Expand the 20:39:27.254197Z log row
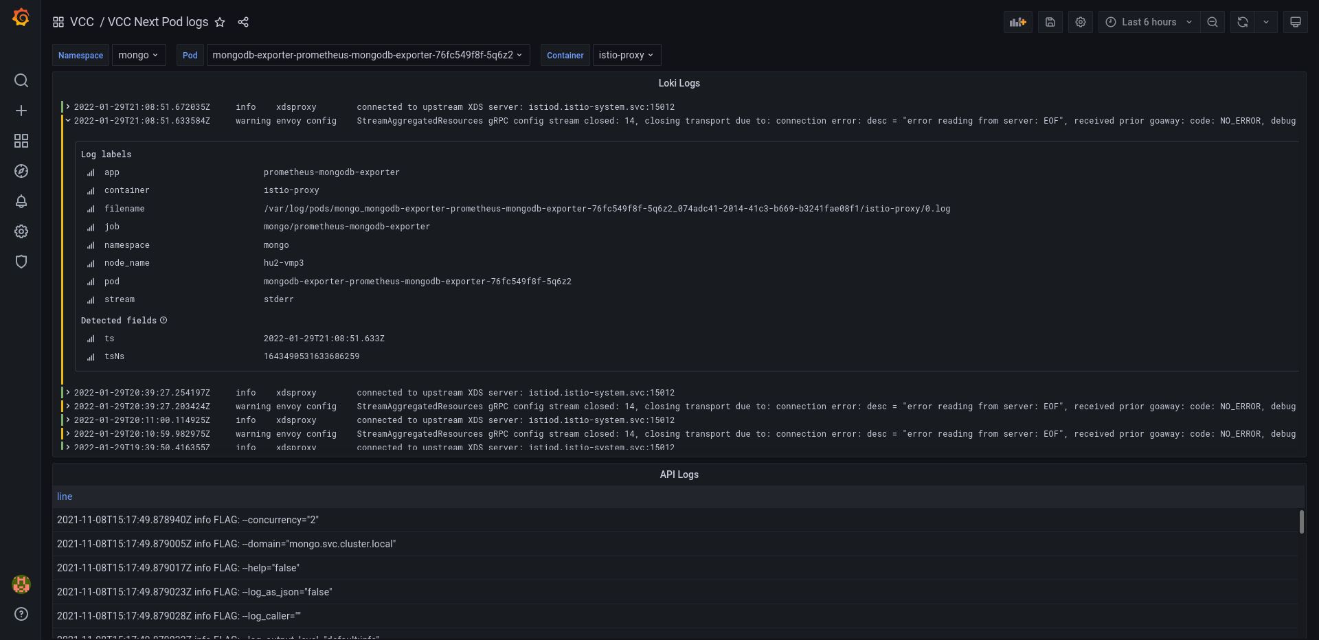Image resolution: width=1319 pixels, height=640 pixels. click(68, 392)
